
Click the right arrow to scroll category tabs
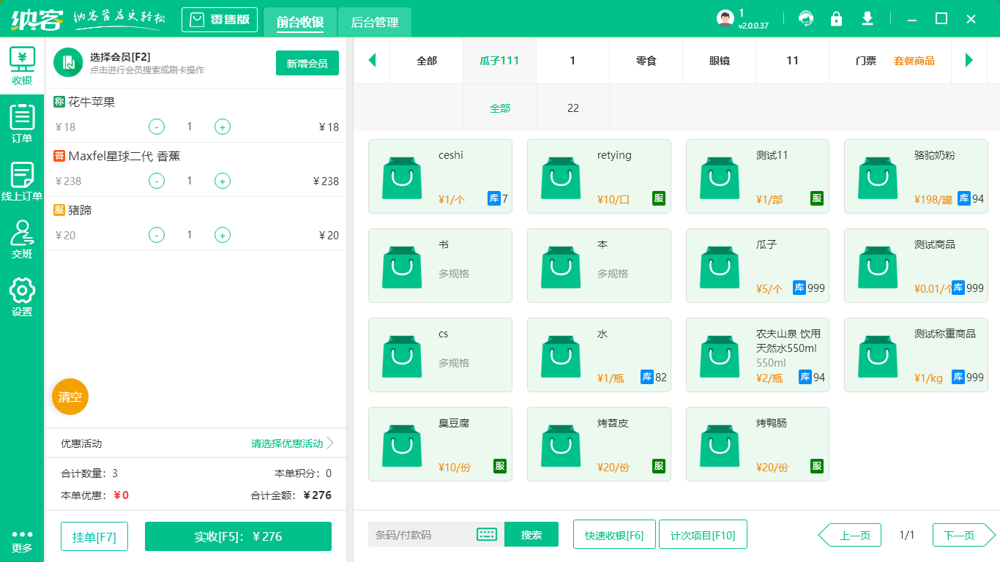click(x=970, y=61)
